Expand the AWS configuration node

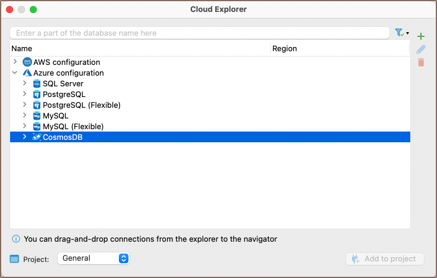point(15,63)
